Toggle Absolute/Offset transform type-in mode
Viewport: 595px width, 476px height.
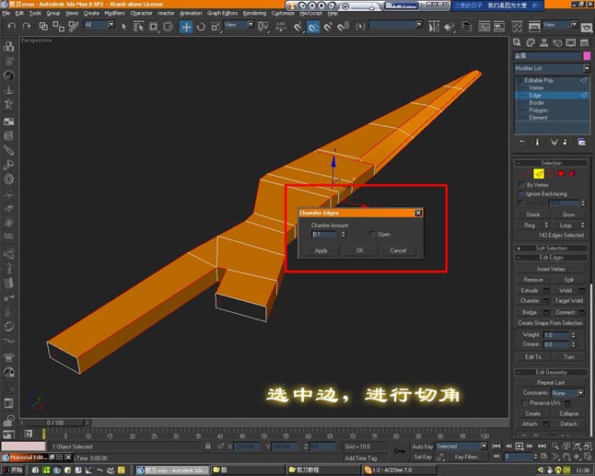coord(221,446)
